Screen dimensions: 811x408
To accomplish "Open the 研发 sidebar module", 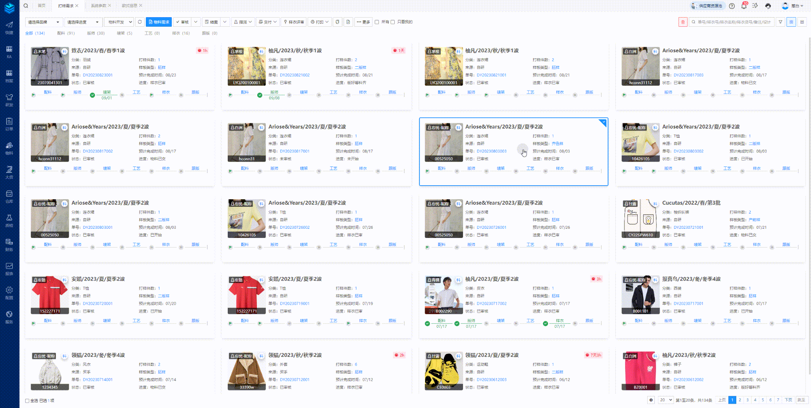I will click(9, 100).
